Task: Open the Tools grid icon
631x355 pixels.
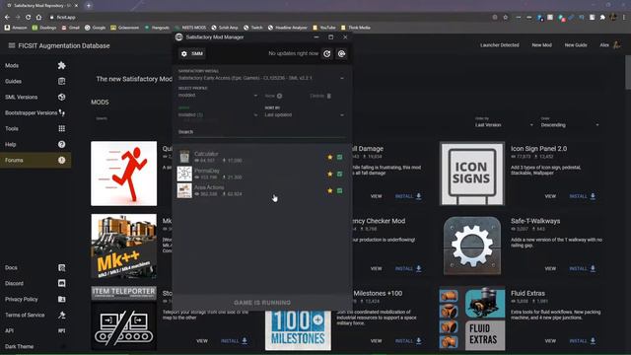Action: pos(61,128)
